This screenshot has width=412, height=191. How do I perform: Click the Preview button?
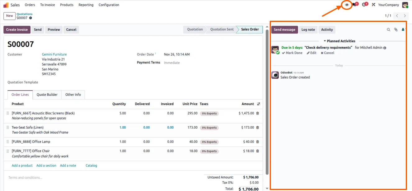(x=54, y=30)
